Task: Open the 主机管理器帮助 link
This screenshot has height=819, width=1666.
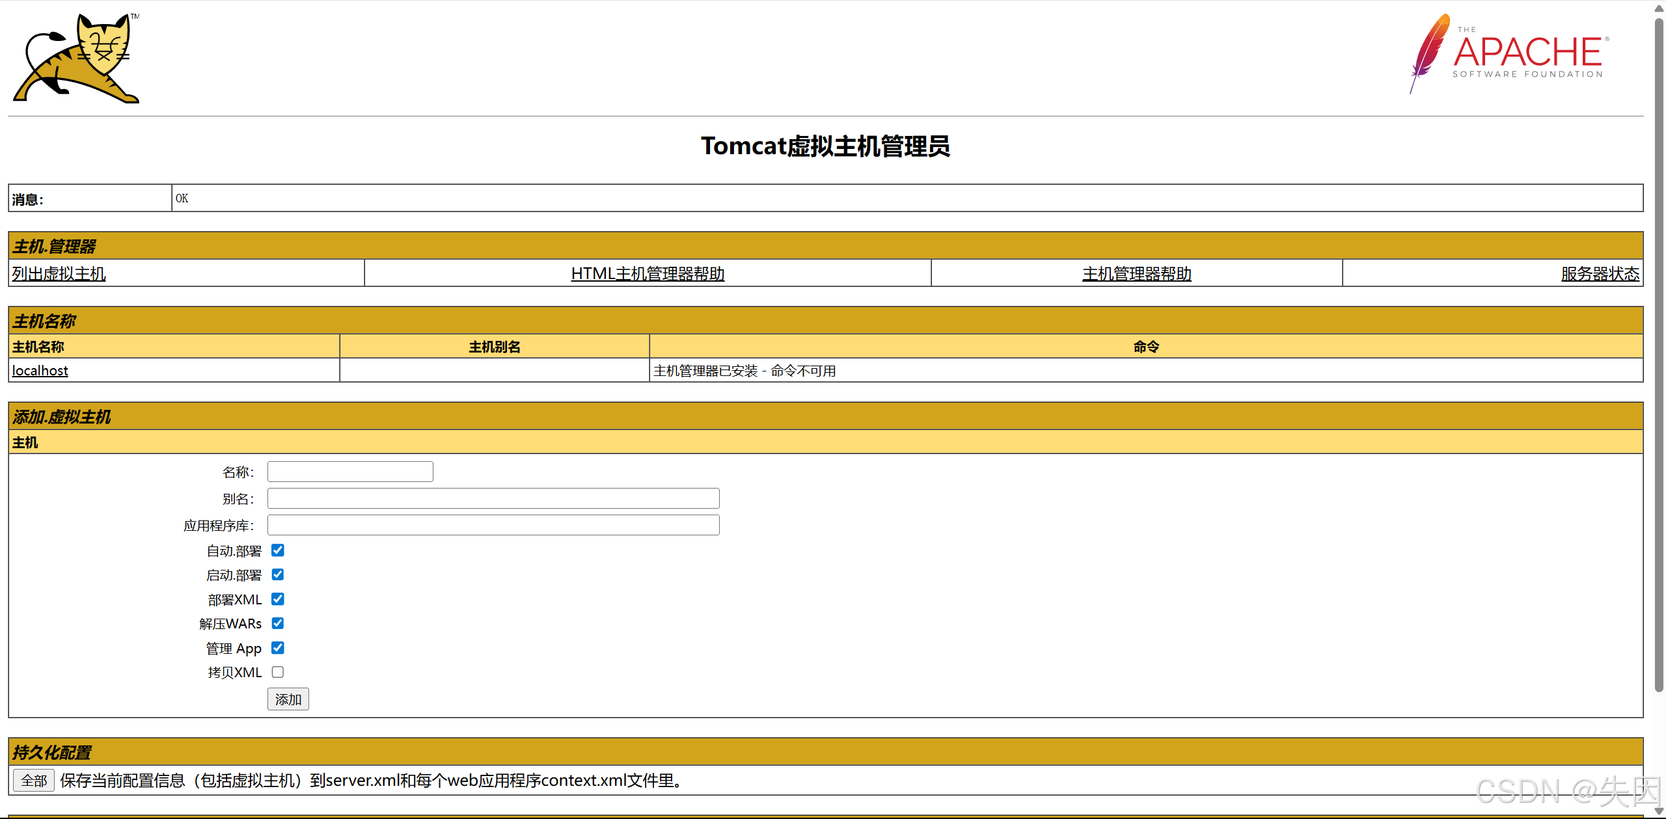Action: [1137, 274]
